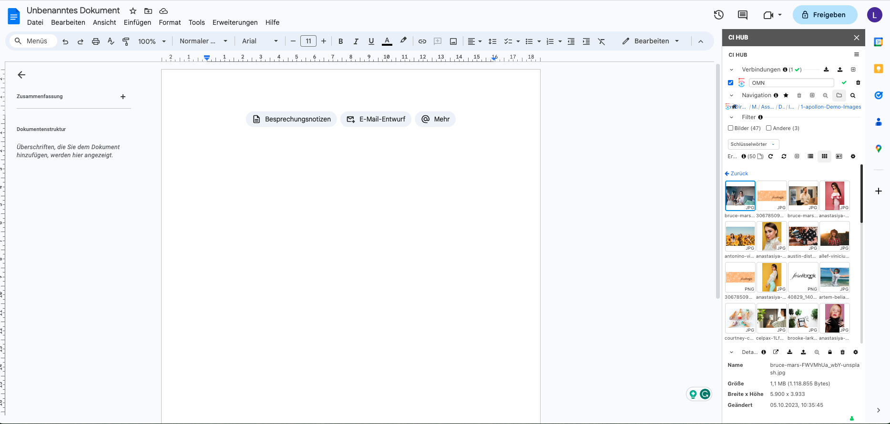Check the Andere (3) filter
This screenshot has width=890, height=424.
(x=768, y=128)
